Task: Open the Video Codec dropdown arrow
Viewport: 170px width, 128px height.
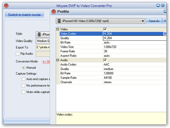Action: tap(165, 34)
